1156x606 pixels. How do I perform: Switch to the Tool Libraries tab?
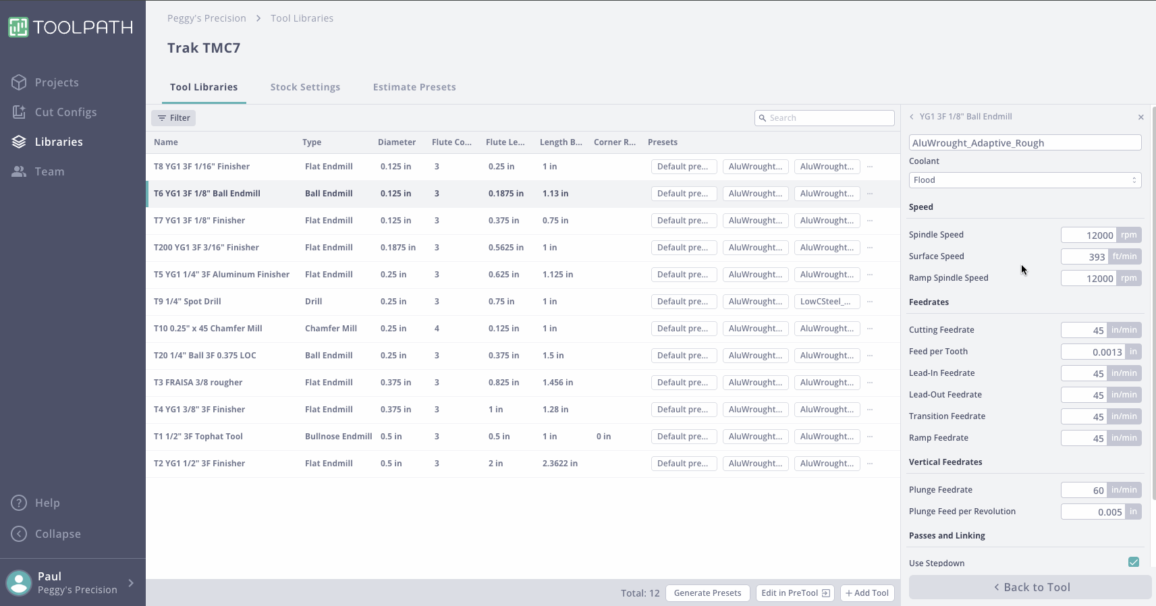pos(204,87)
